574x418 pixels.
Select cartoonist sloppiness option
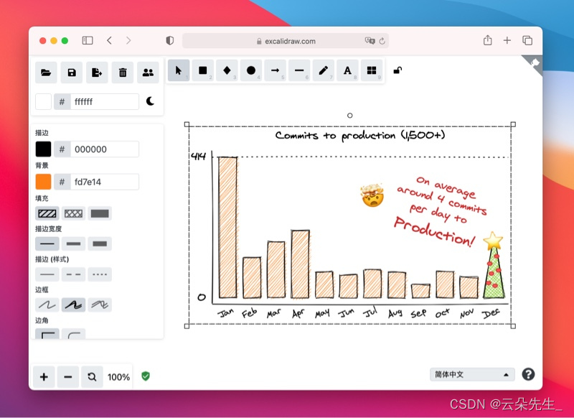tap(100, 305)
